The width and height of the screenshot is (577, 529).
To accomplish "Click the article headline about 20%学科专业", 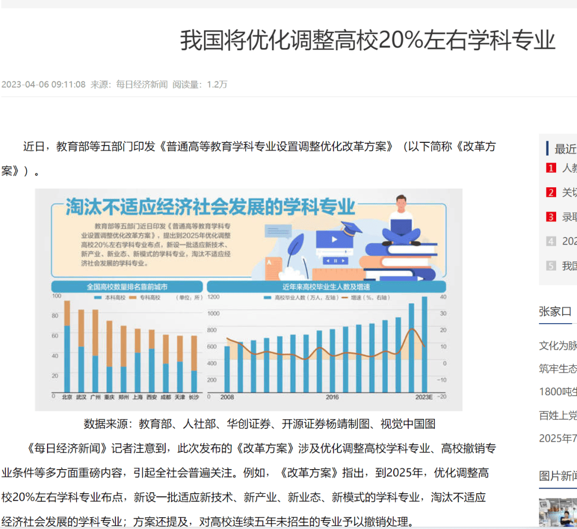I will point(368,41).
